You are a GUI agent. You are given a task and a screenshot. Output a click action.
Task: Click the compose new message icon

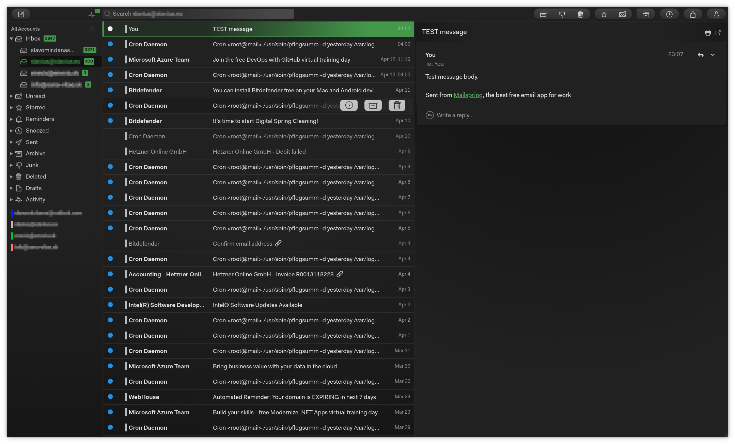21,14
